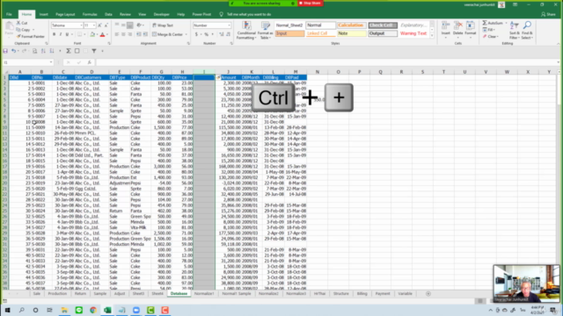Switch to the Power Pivot tab
Image resolution: width=563 pixels, height=316 pixels.
tap(201, 14)
